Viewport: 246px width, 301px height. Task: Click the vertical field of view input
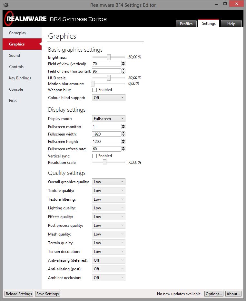pyautogui.click(x=106, y=64)
